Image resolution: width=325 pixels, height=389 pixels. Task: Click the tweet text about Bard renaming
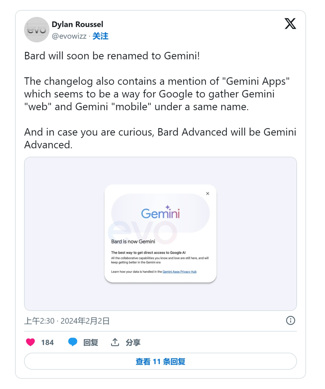tap(112, 56)
